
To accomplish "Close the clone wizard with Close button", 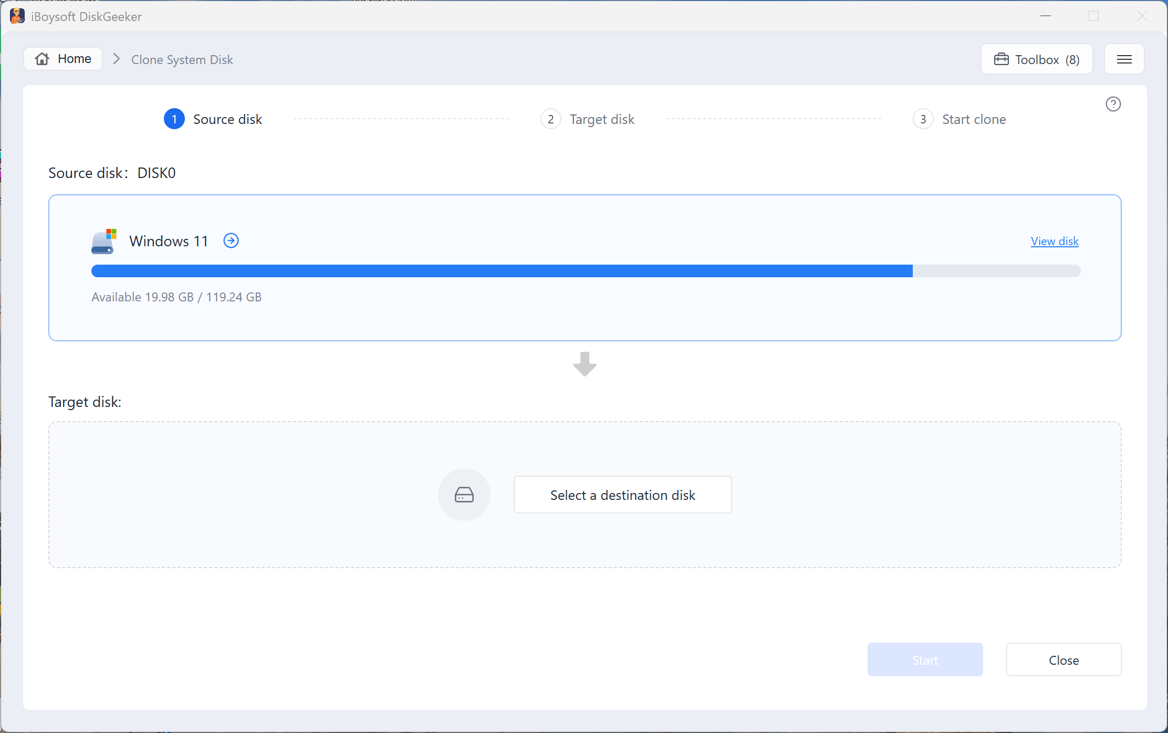I will click(1063, 659).
